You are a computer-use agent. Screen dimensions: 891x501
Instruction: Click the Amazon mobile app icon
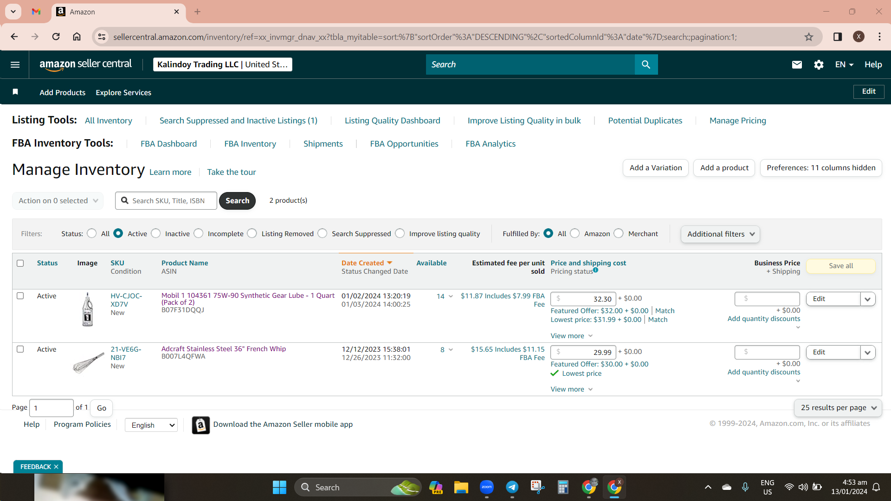click(x=200, y=425)
